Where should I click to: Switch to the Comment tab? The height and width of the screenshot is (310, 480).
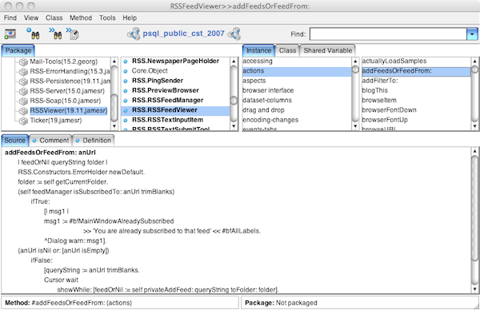coord(50,141)
